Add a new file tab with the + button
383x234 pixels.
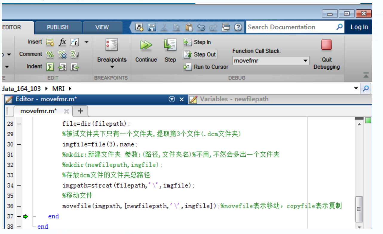click(80, 111)
